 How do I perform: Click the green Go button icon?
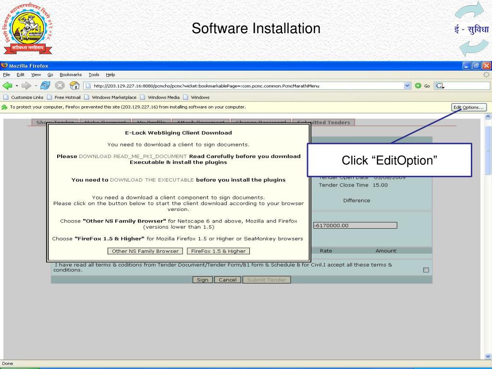coord(418,86)
